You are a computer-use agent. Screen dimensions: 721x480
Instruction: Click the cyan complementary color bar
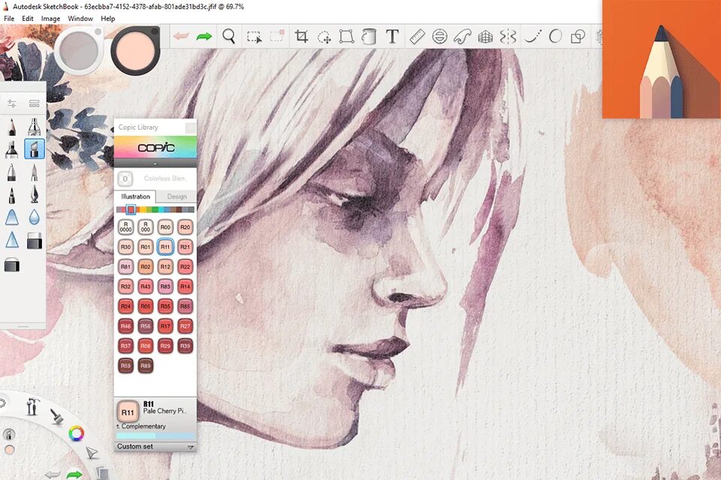pyautogui.click(x=136, y=436)
